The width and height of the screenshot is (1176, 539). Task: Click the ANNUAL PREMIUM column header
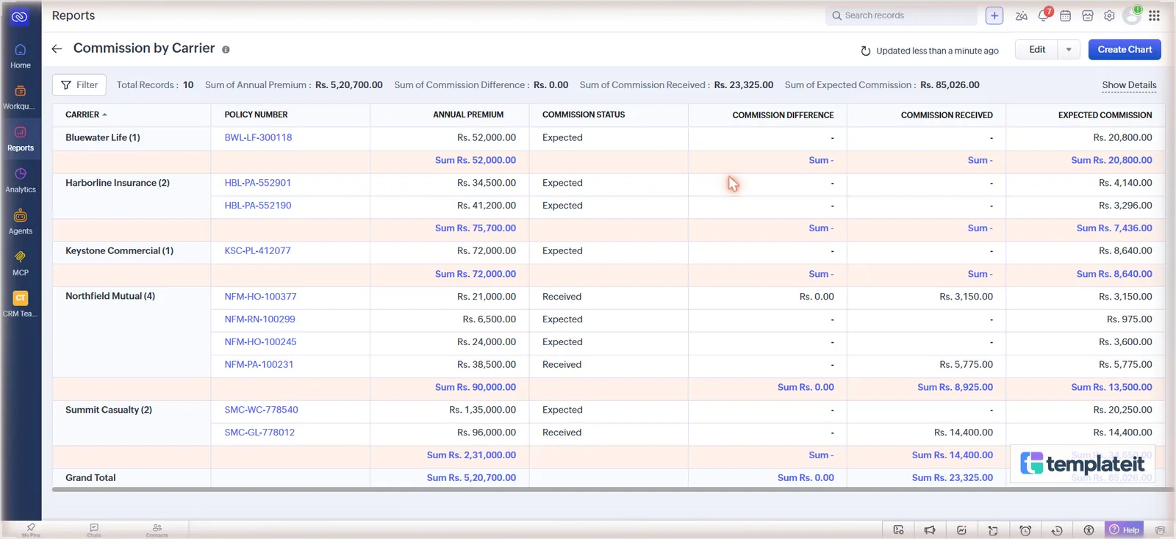[468, 115]
